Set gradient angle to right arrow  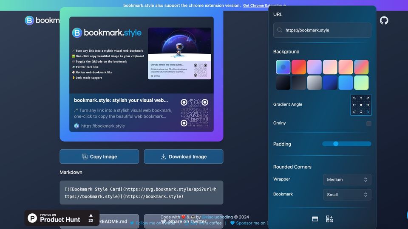point(368,105)
